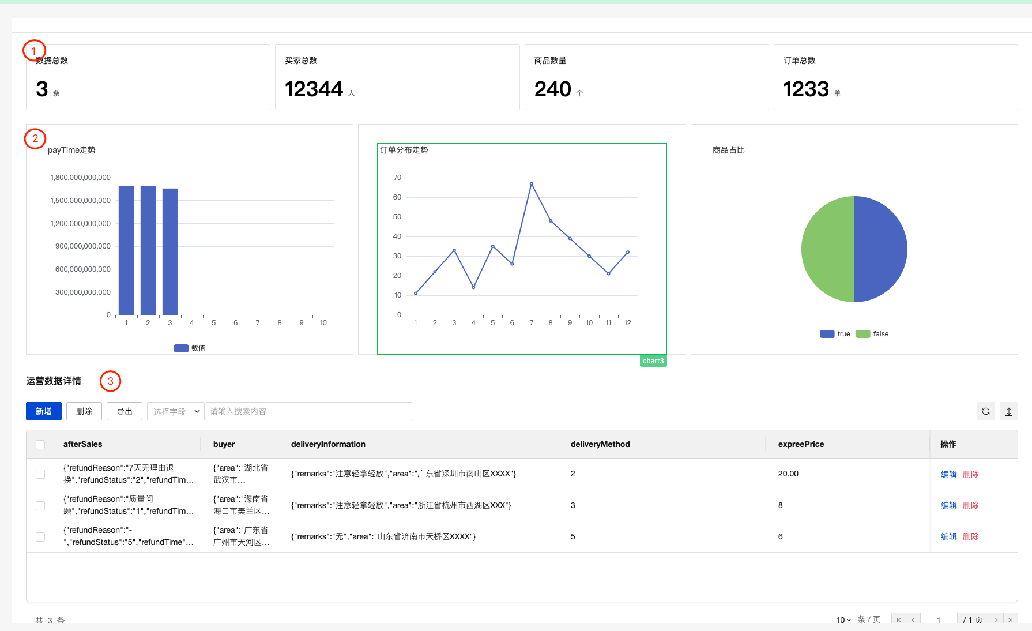Toggle the false legend swatch in pie chart

863,334
